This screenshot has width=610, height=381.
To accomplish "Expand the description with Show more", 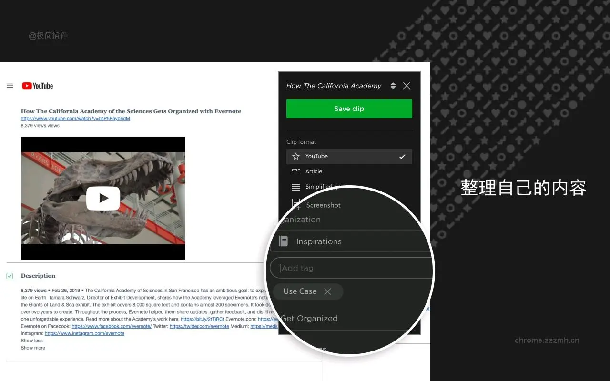I will click(x=32, y=348).
